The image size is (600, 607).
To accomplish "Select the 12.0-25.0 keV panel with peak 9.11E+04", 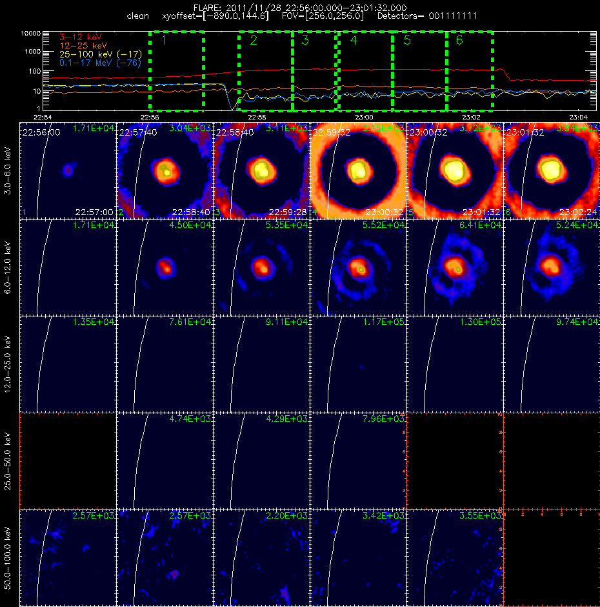I will click(261, 364).
